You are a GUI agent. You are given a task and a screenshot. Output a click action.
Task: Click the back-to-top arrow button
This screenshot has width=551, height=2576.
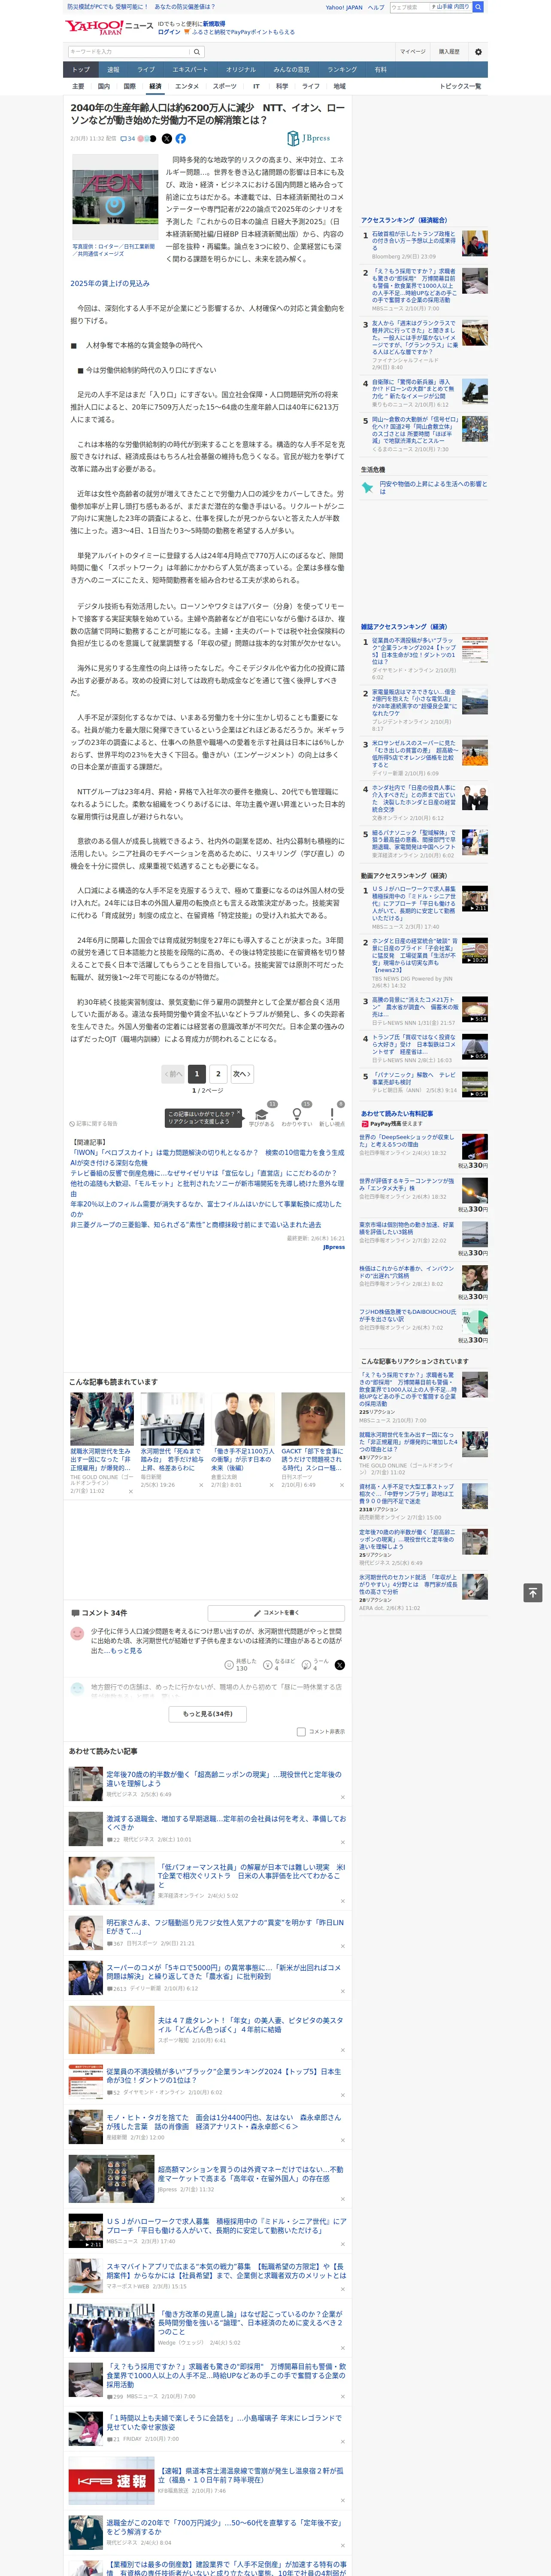pos(533,1592)
